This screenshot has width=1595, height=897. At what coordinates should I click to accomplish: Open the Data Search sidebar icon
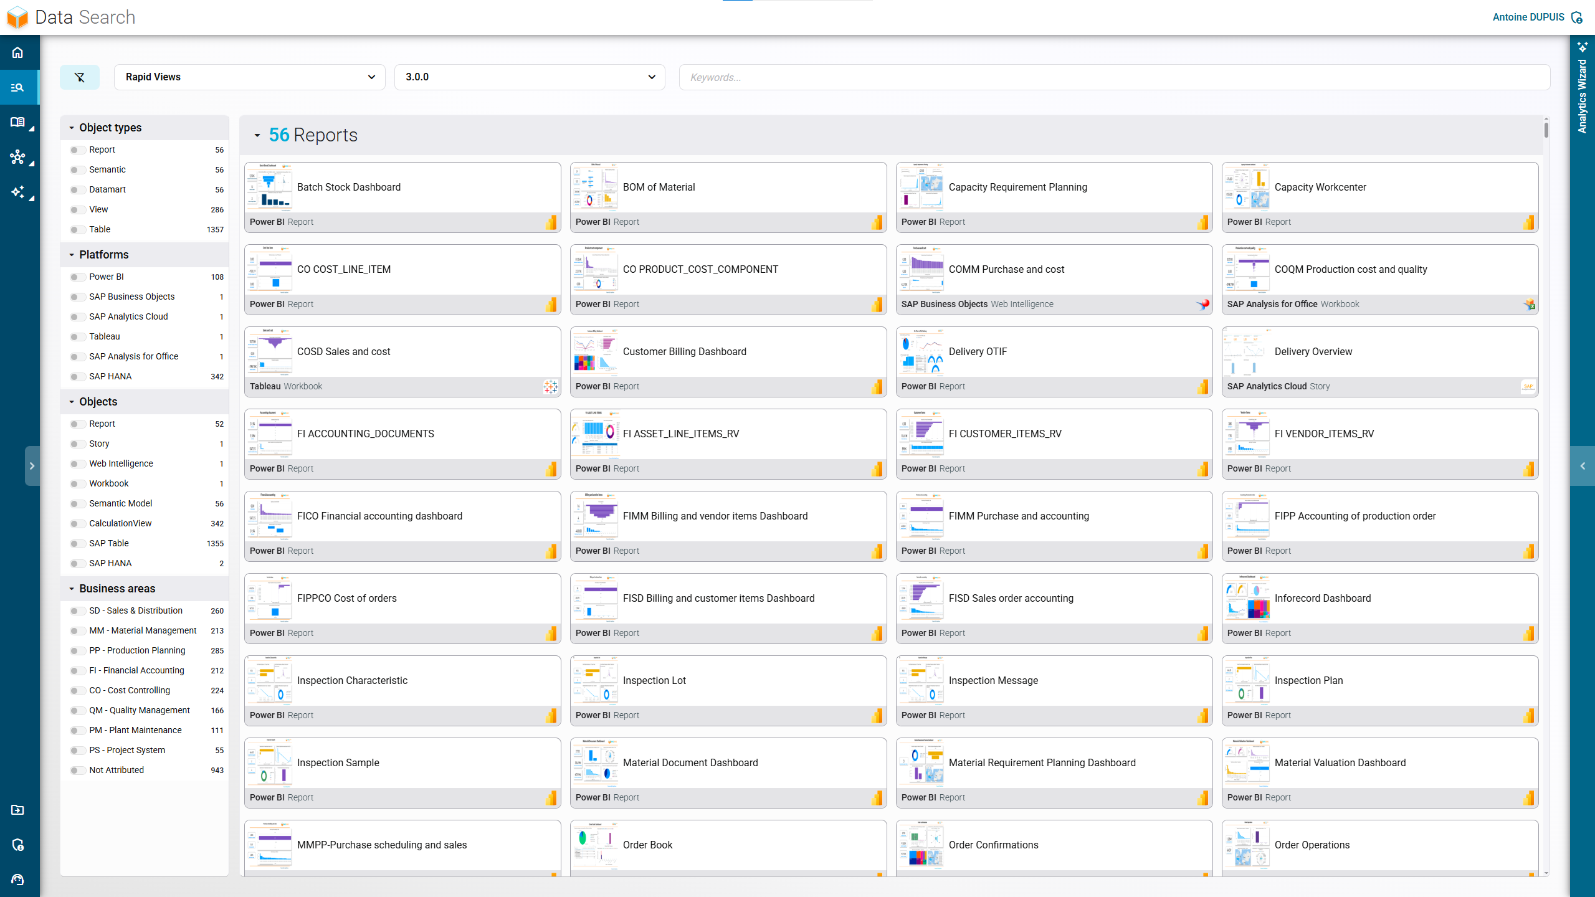[17, 87]
